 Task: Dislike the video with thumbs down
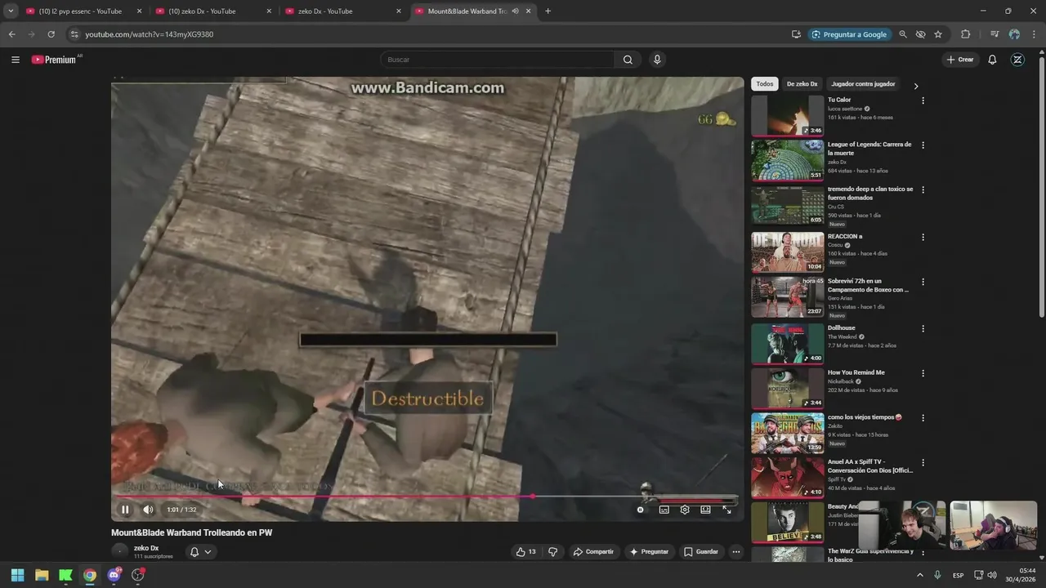pyautogui.click(x=553, y=552)
